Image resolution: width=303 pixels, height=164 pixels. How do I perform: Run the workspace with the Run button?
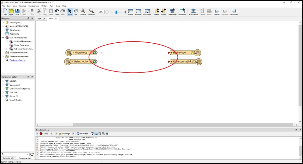24,12
